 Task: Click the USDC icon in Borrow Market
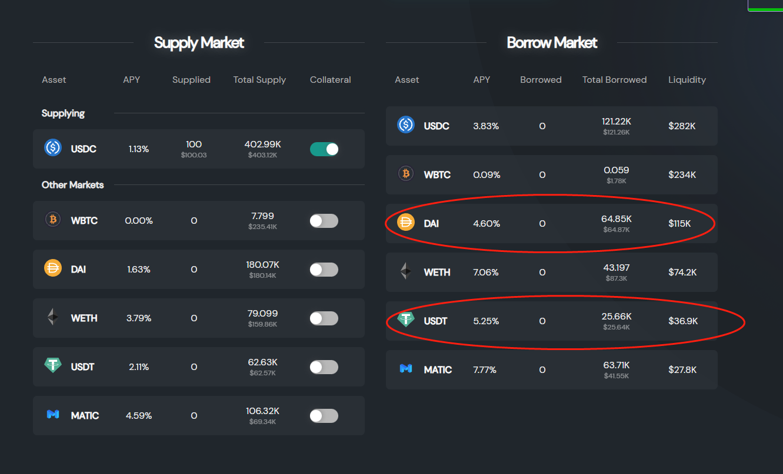click(x=406, y=125)
